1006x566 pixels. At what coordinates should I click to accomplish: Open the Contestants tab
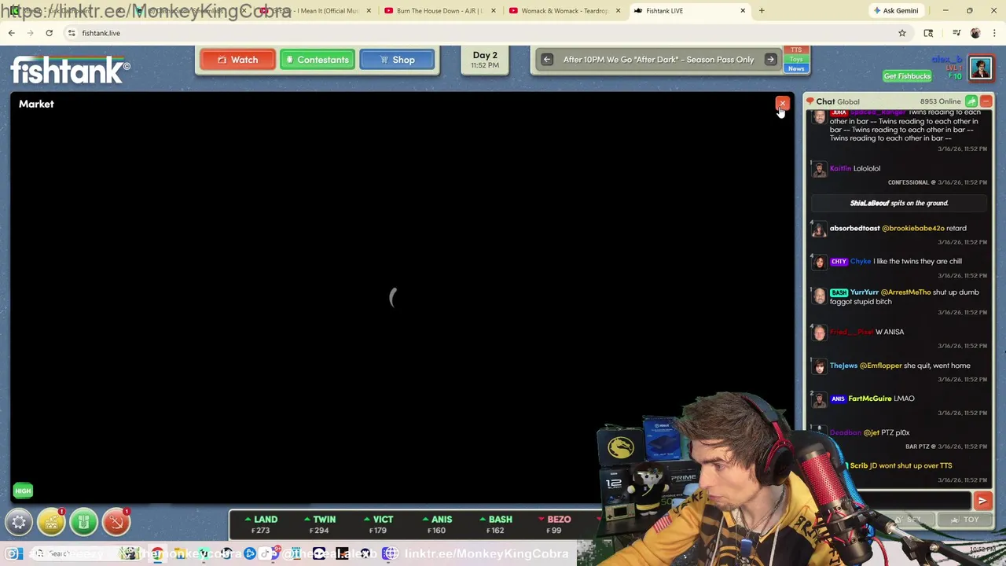coord(318,60)
